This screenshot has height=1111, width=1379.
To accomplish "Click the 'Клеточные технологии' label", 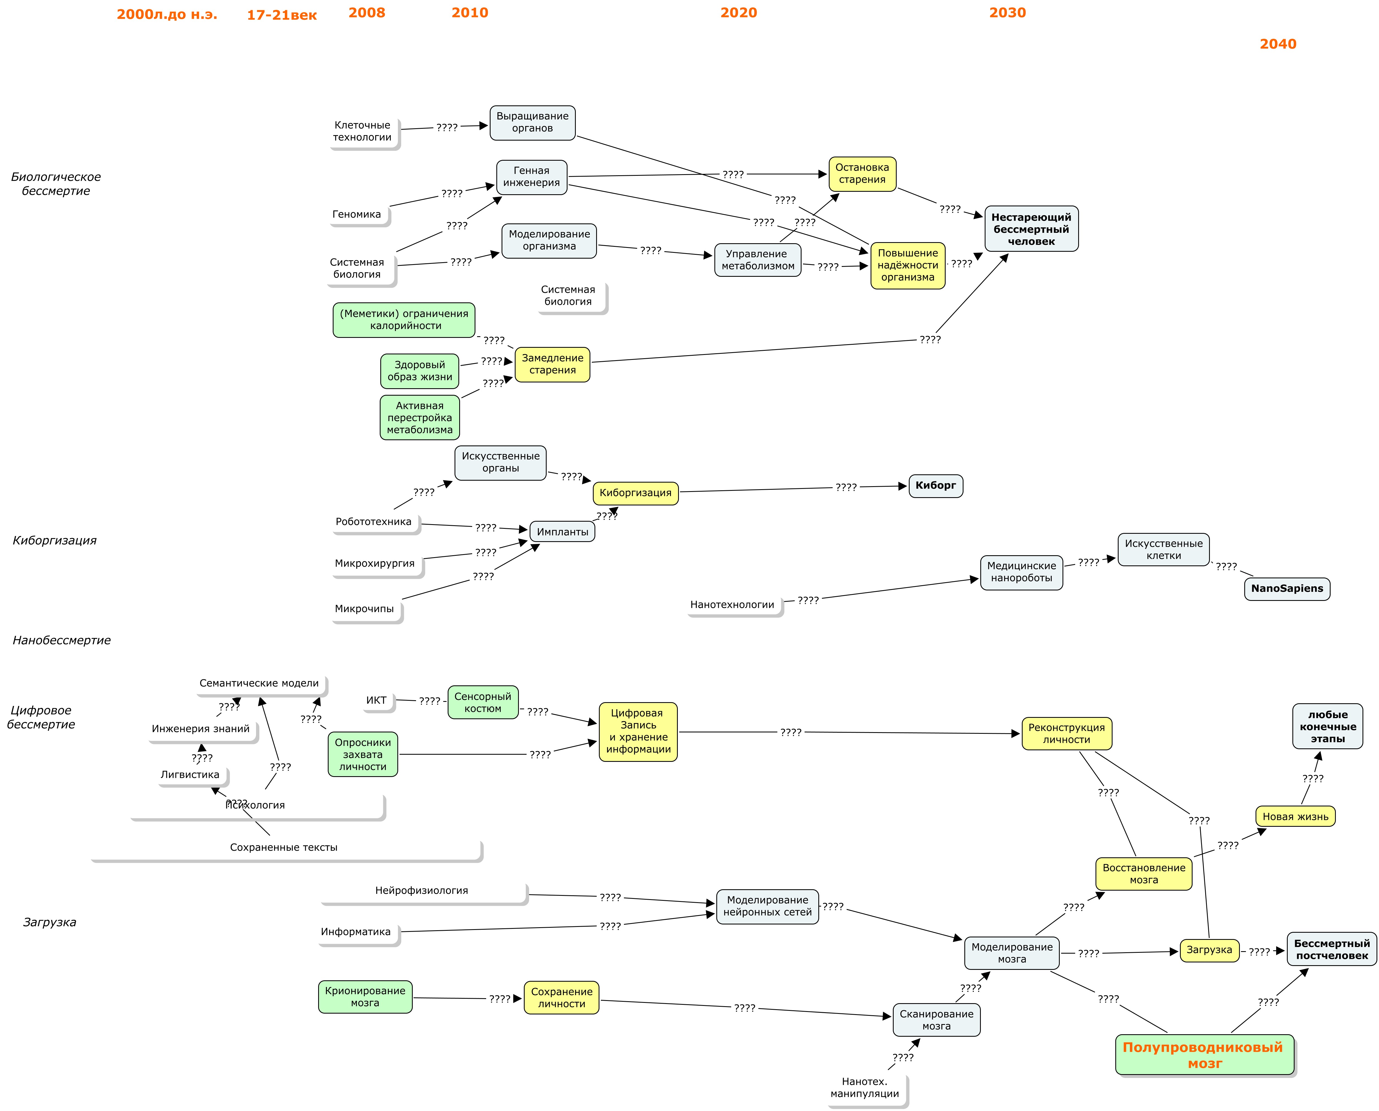I will pyautogui.click(x=362, y=131).
